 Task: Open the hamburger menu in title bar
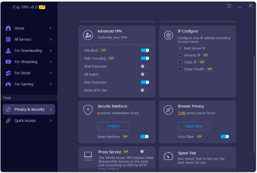tap(229, 6)
